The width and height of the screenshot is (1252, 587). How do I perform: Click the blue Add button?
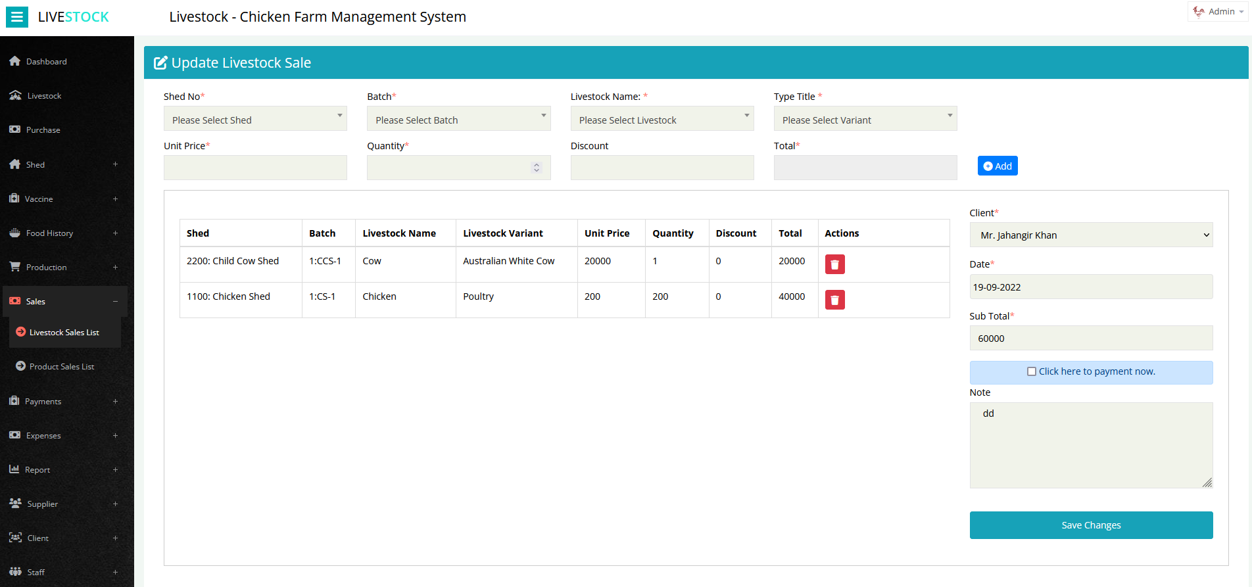997,166
